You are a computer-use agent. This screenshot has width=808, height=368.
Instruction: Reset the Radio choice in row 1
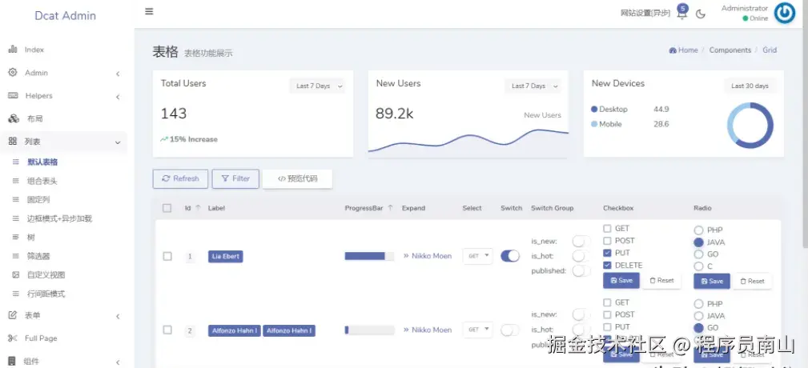click(x=753, y=281)
